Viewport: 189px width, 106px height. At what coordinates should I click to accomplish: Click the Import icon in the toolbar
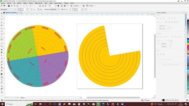coord(40,6)
